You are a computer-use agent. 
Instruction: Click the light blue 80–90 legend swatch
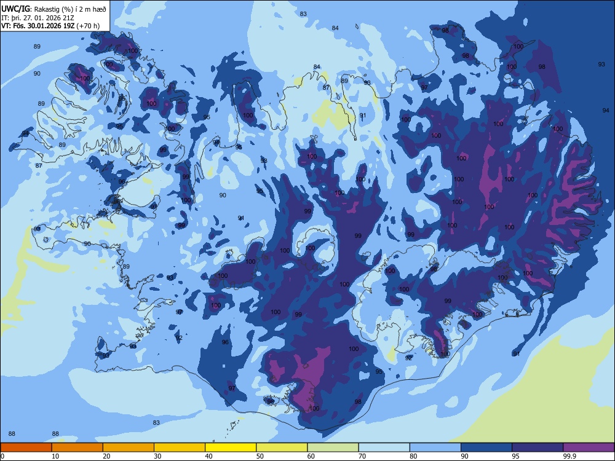pyautogui.click(x=435, y=447)
